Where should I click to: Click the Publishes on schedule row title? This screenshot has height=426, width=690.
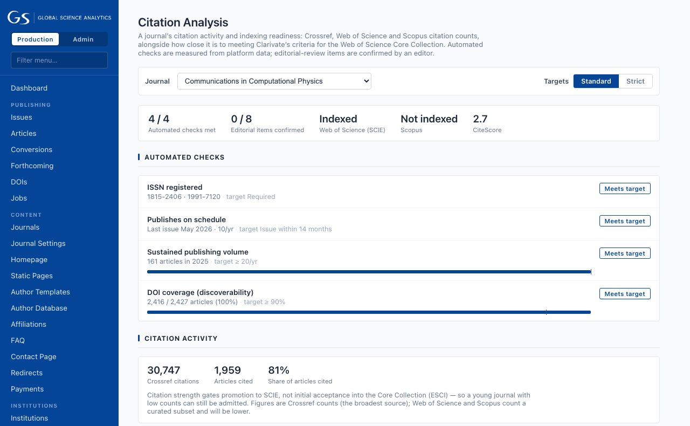tap(187, 219)
